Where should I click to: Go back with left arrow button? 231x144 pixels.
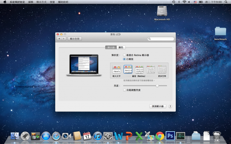click(x=59, y=39)
